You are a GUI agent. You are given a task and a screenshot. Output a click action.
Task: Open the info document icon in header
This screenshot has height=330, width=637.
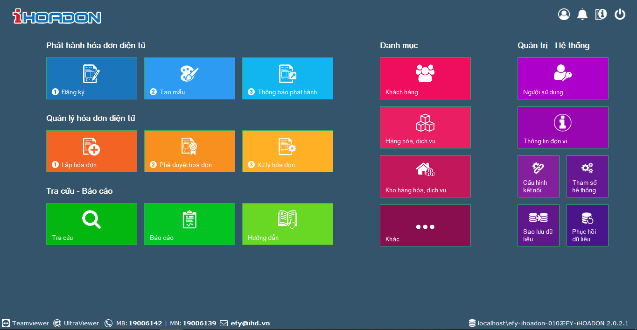(601, 14)
